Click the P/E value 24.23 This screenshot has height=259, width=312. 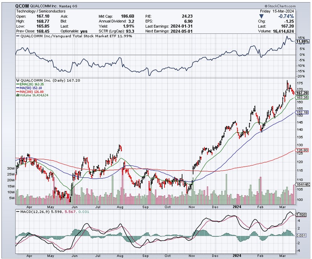point(187,16)
